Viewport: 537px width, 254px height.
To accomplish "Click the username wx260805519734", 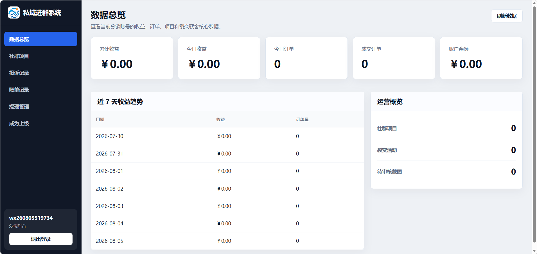I will point(31,218).
